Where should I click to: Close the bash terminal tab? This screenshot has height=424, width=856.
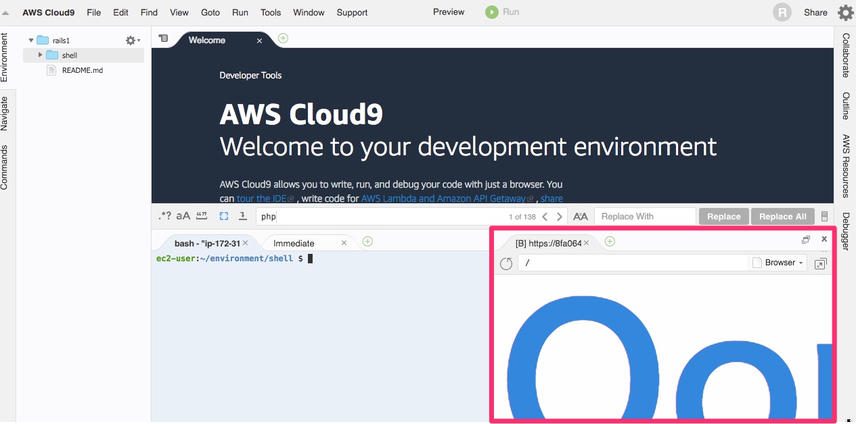[246, 243]
